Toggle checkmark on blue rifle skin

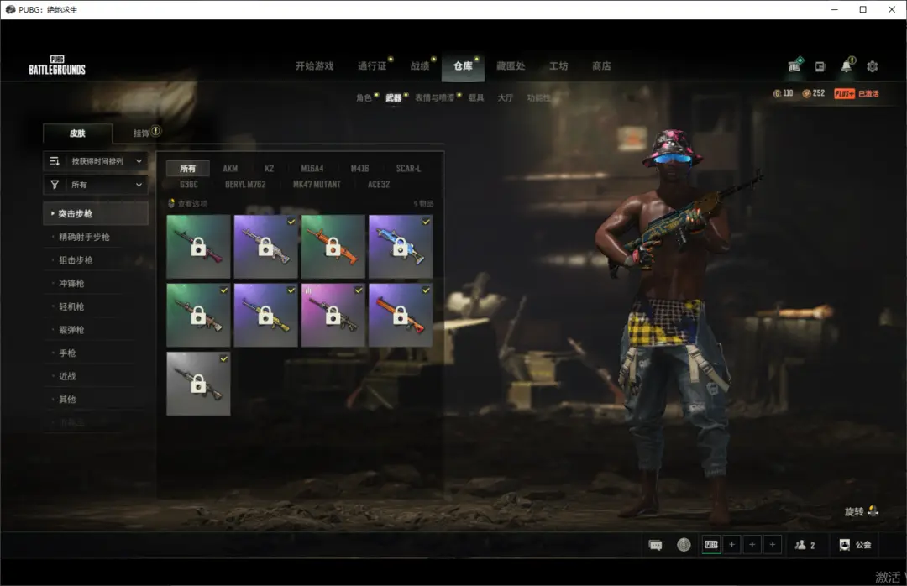pyautogui.click(x=426, y=222)
